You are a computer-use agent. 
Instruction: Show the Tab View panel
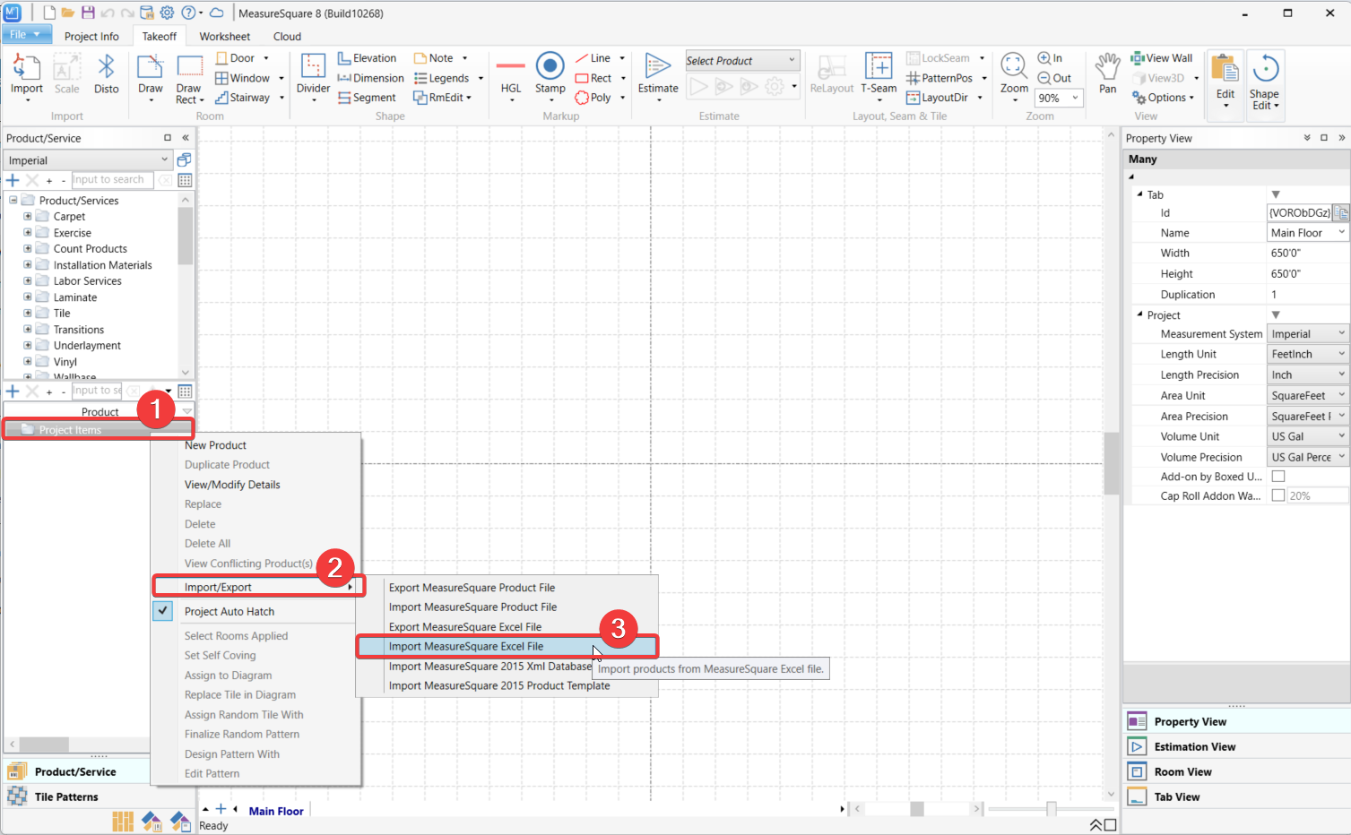pos(1236,796)
